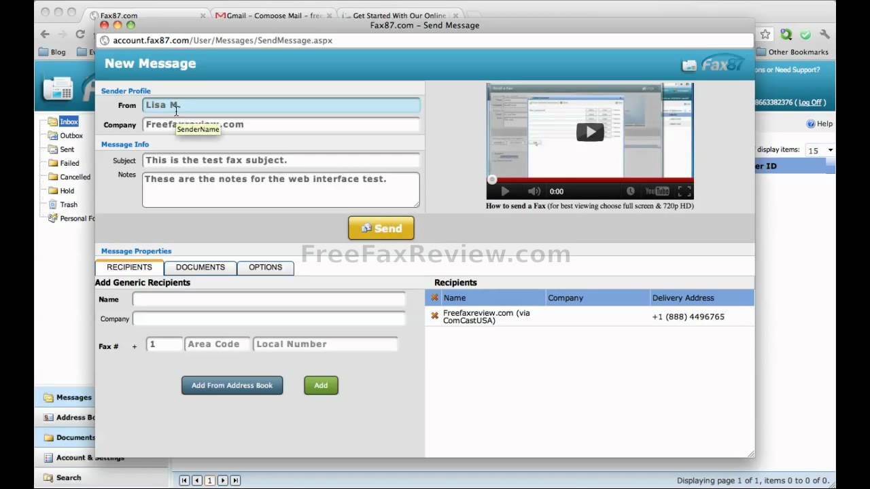Click the large play button on the video

pos(590,132)
